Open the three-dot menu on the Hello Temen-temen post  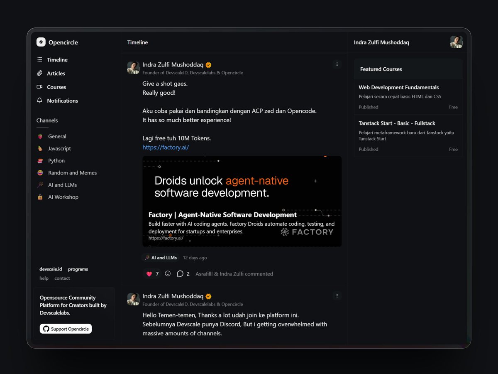click(337, 296)
